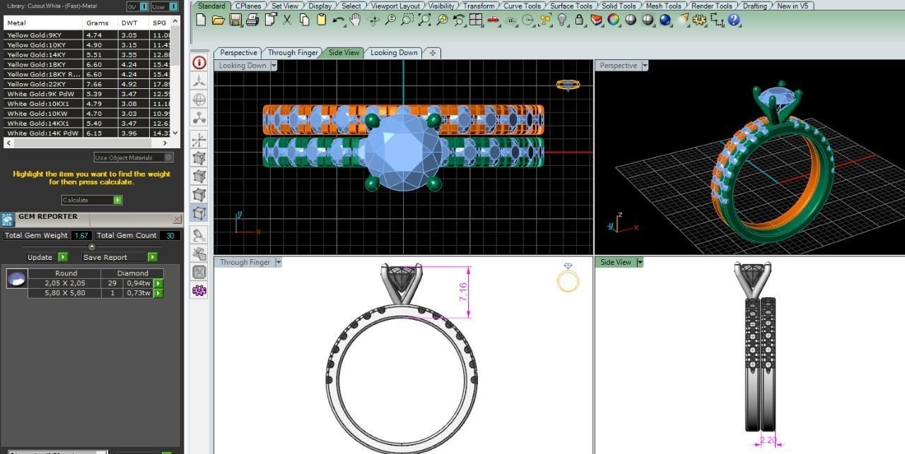The width and height of the screenshot is (905, 454).
Task: Open the New in V5 toolbar tab
Action: click(x=792, y=6)
